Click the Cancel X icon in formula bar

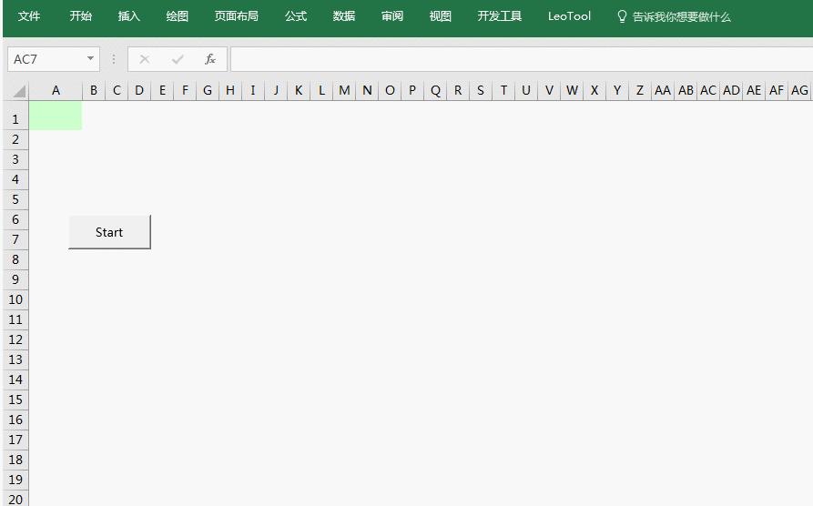145,59
